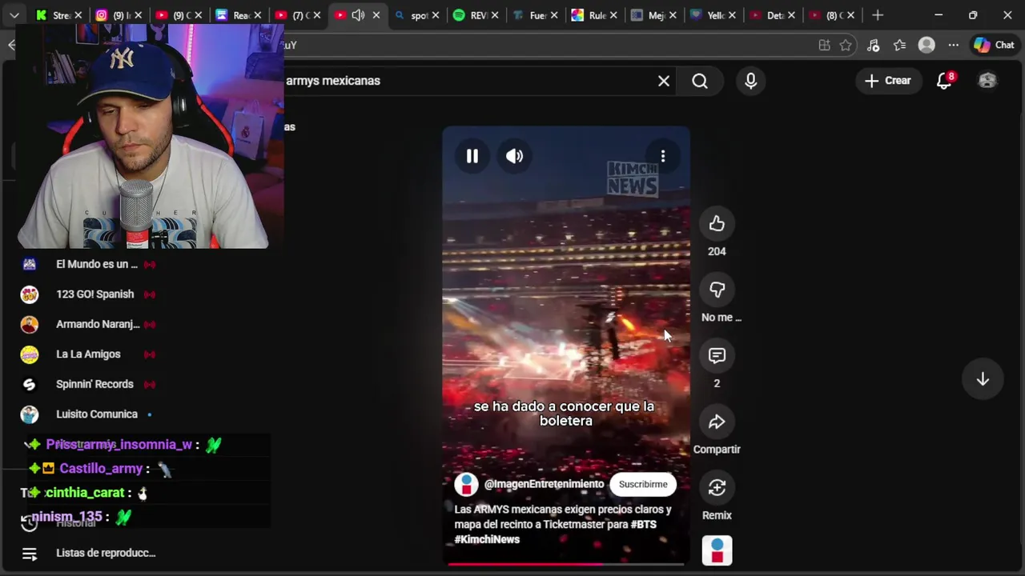
Task: Expand the tab actions menu chevron
Action: coord(14,15)
